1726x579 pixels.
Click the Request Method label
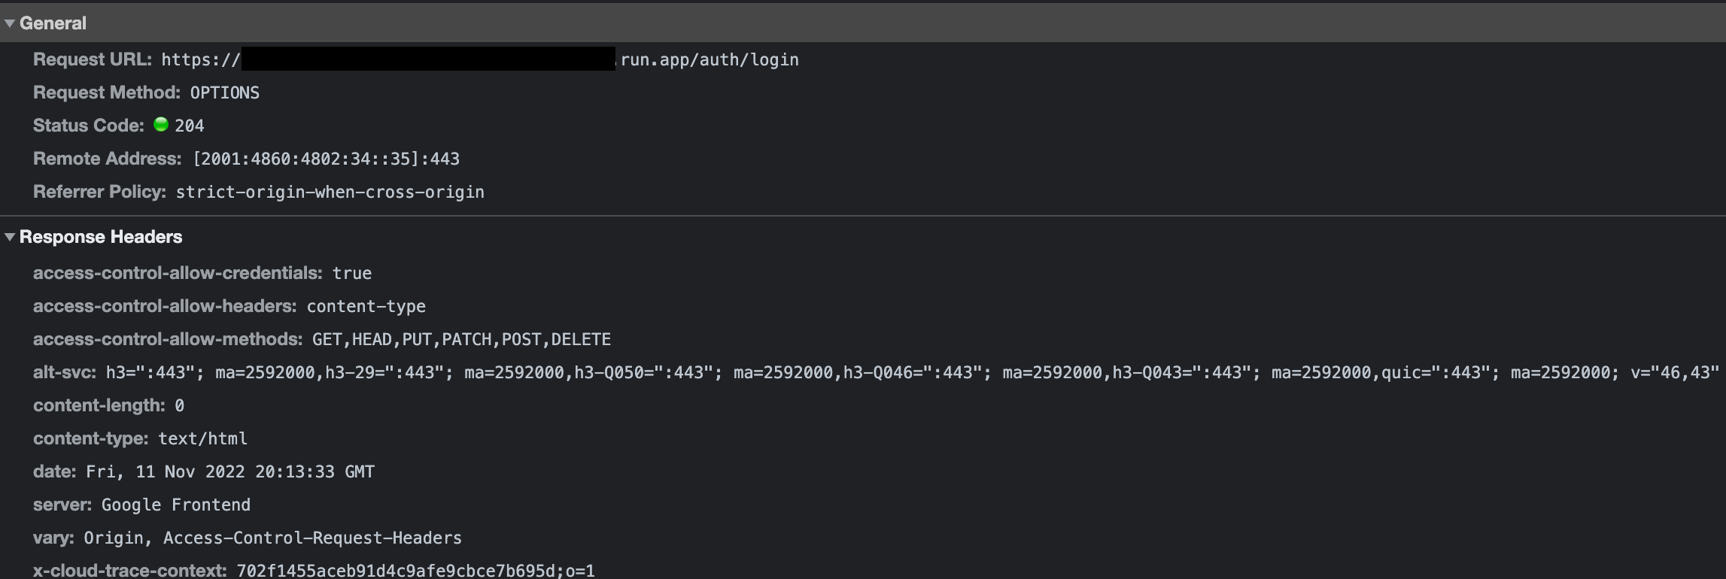click(107, 92)
